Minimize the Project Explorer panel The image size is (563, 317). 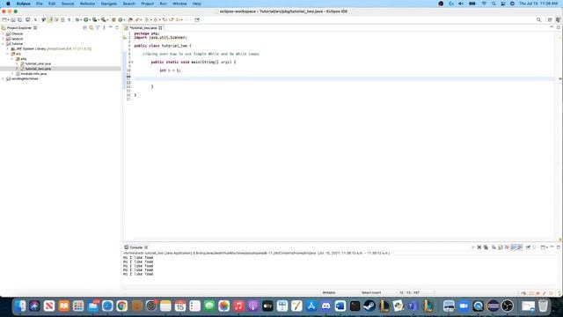pos(111,27)
